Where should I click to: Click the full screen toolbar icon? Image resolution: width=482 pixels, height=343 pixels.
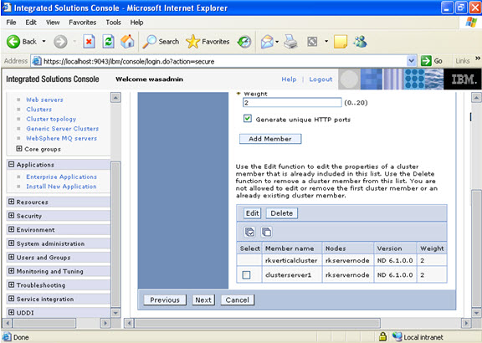[312, 41]
